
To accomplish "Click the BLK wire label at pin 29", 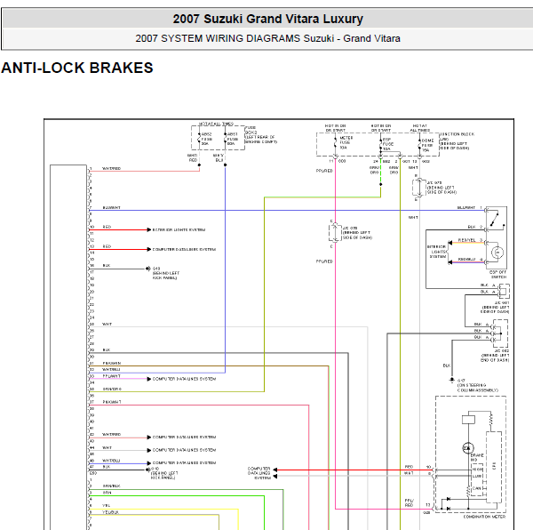I will pyautogui.click(x=107, y=350).
